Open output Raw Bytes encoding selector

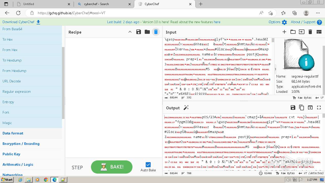(286, 173)
